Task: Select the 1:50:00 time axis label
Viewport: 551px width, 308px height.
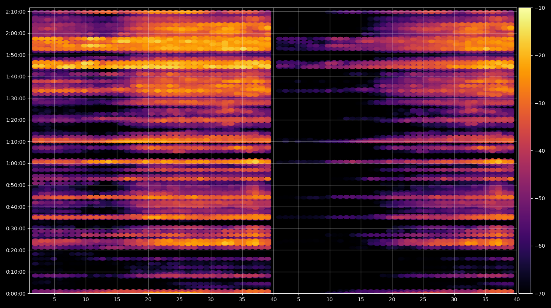Action: (x=15, y=55)
